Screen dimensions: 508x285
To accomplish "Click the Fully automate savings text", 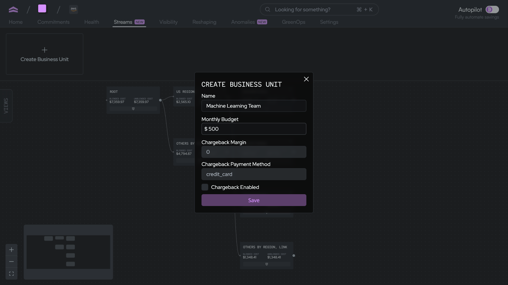I will pos(477,17).
